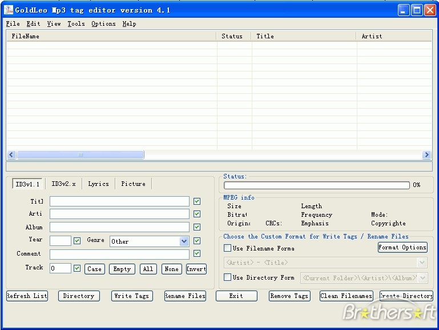Switch to the Picture tab
This screenshot has height=330, width=439.
click(x=133, y=184)
